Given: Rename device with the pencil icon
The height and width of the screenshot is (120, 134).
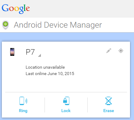Looking at the screenshot, I should [109, 51].
